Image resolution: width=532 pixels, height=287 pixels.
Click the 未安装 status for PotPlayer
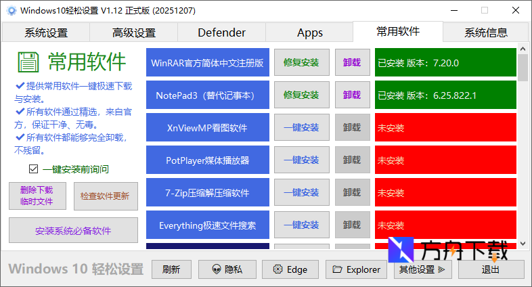point(445,160)
